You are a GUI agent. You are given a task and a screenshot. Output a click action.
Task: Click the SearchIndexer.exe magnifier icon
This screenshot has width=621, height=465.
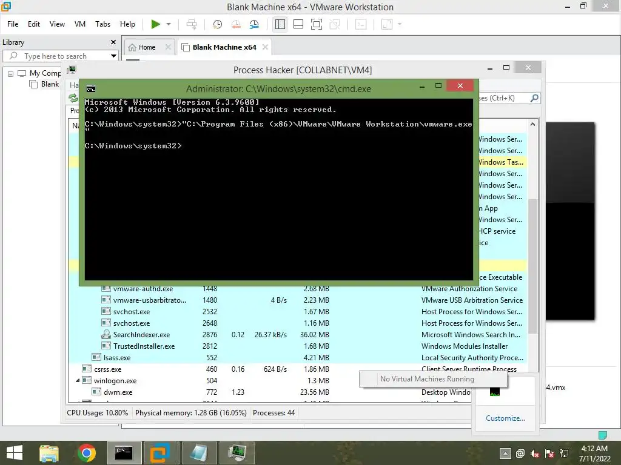pyautogui.click(x=106, y=334)
